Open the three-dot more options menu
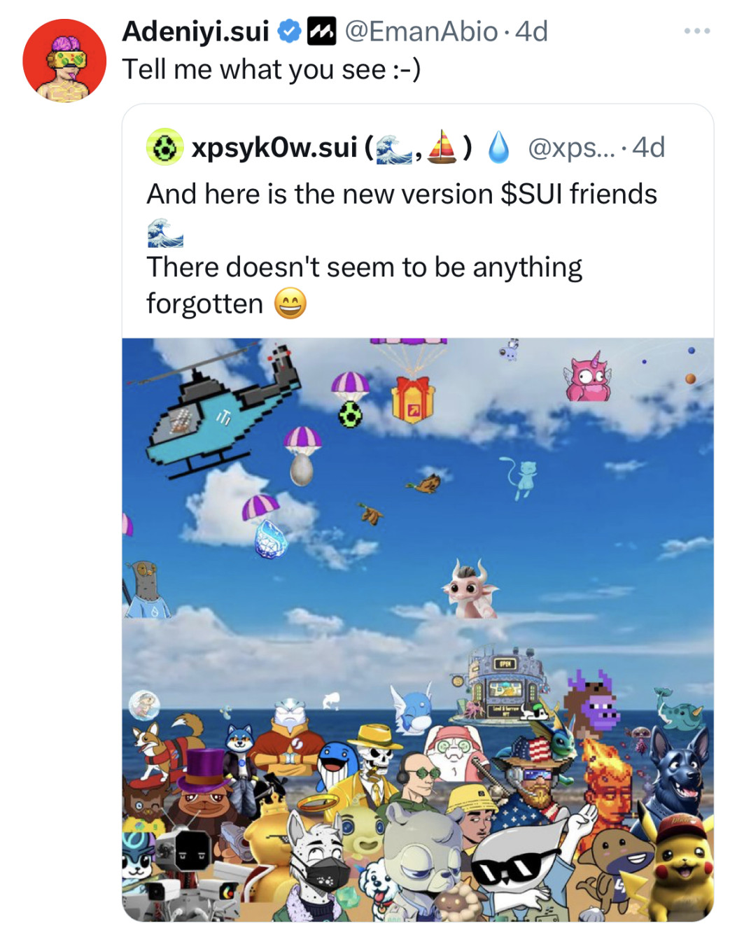The height and width of the screenshot is (935, 737). 697,31
